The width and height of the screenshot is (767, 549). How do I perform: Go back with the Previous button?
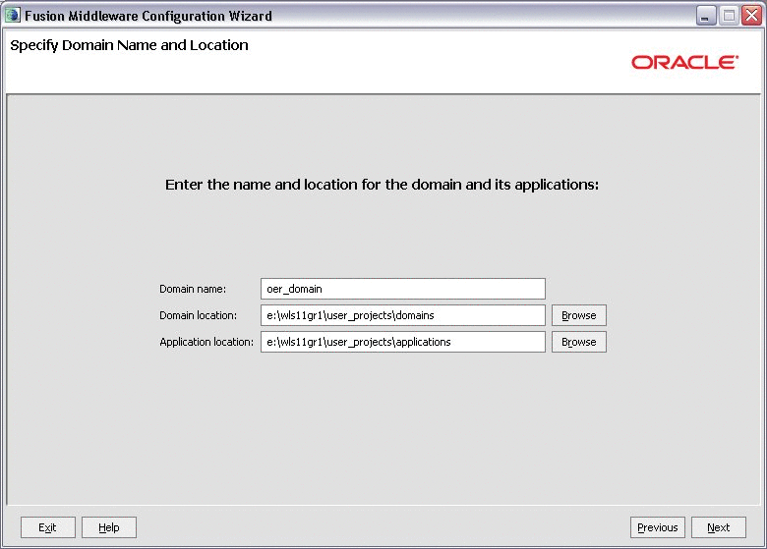pyautogui.click(x=658, y=527)
